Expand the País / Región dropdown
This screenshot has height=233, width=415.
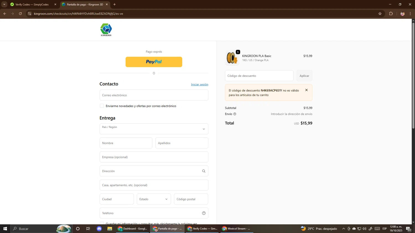click(x=154, y=129)
